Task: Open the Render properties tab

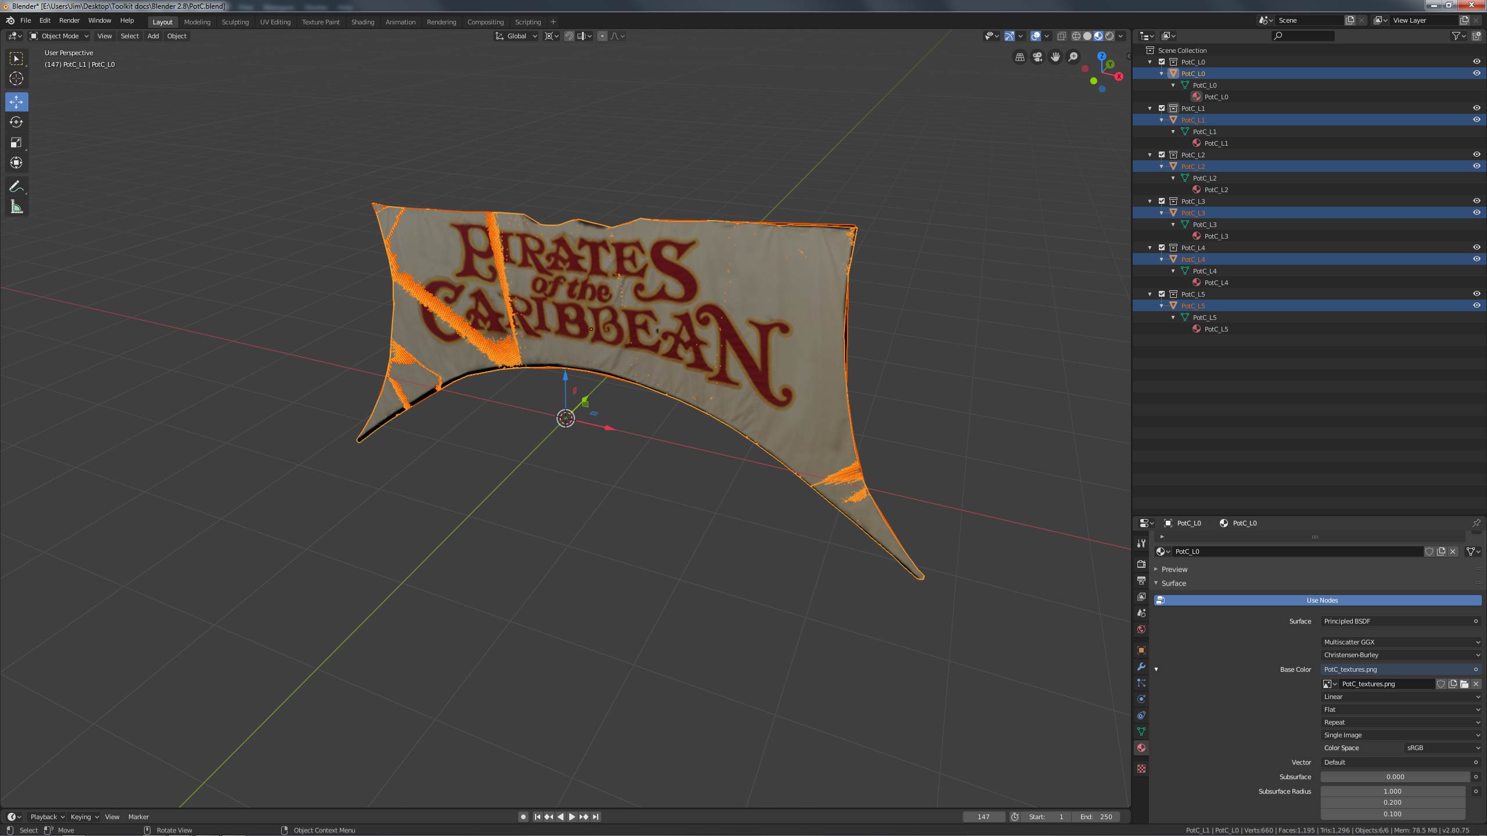Action: click(x=1141, y=564)
